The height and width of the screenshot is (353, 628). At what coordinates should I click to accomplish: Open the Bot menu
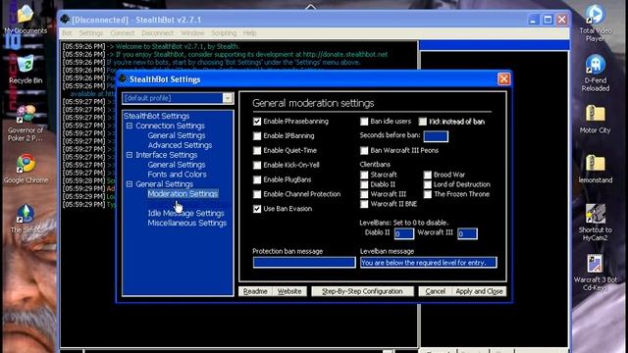click(x=67, y=33)
